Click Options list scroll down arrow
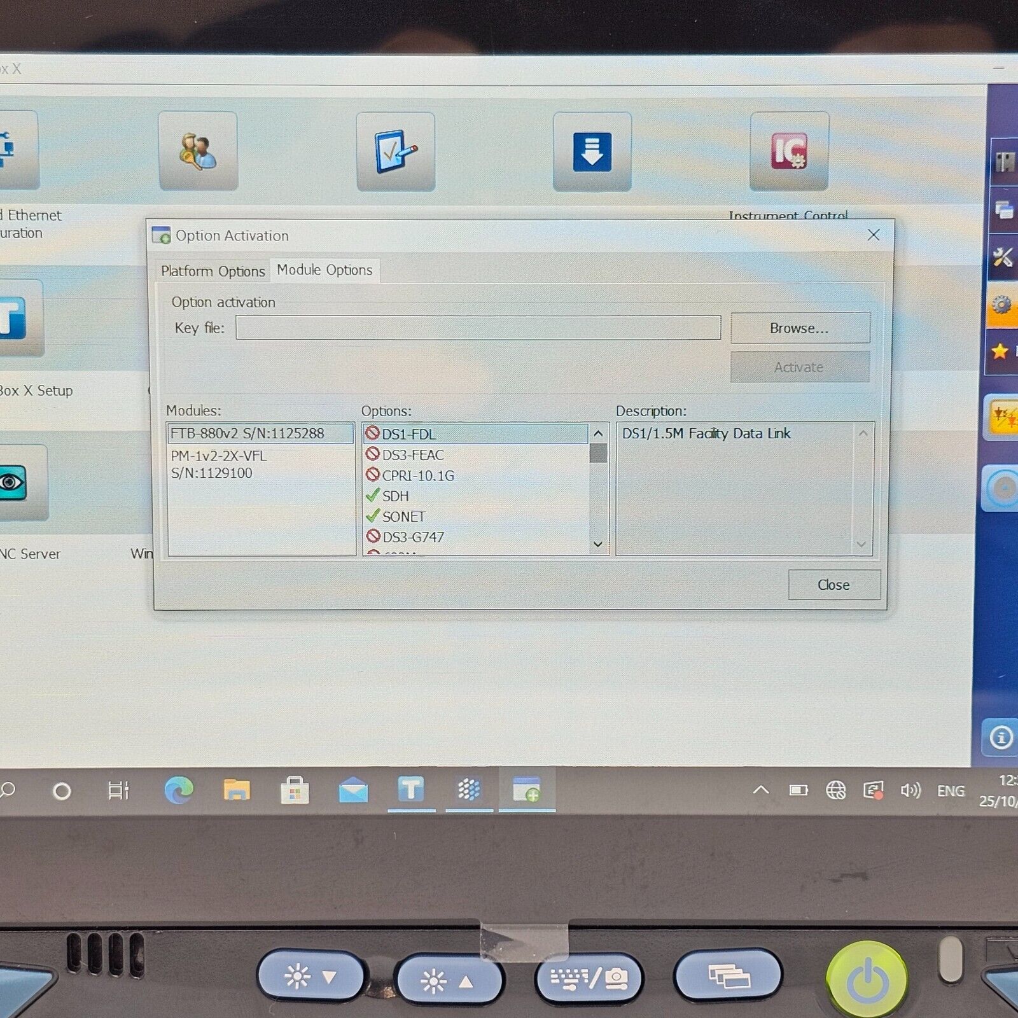The height and width of the screenshot is (1018, 1018). tap(598, 544)
